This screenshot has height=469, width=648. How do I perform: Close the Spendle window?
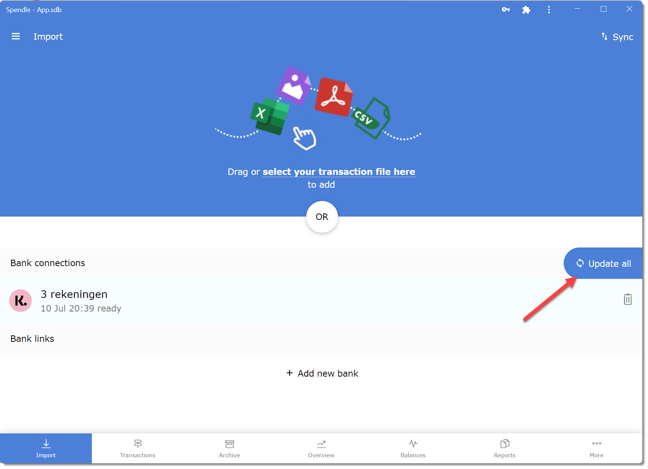click(x=629, y=9)
